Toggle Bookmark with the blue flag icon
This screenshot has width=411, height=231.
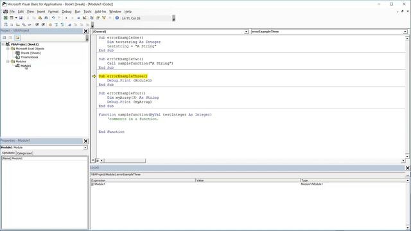69,24
